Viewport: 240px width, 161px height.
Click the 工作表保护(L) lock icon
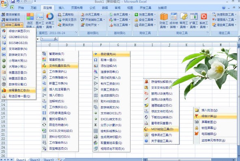(44, 72)
